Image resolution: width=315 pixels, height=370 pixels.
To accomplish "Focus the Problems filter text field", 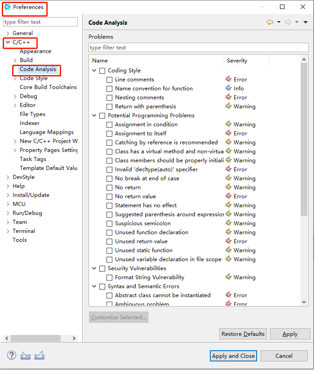I will [199, 47].
